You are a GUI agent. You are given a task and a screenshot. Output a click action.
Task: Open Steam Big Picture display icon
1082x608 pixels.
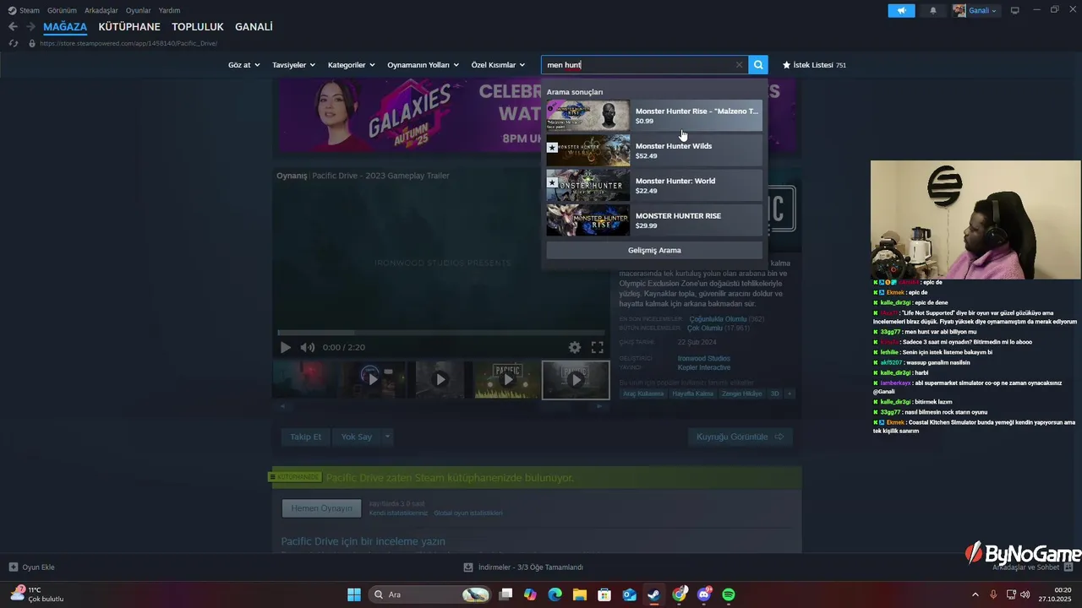[1015, 10]
